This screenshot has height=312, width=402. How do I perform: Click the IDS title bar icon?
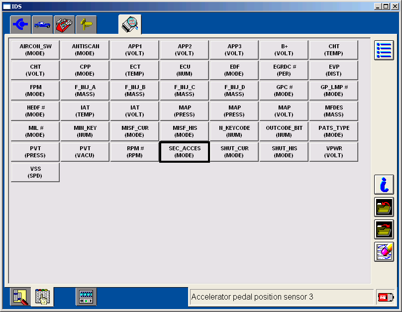[7, 6]
